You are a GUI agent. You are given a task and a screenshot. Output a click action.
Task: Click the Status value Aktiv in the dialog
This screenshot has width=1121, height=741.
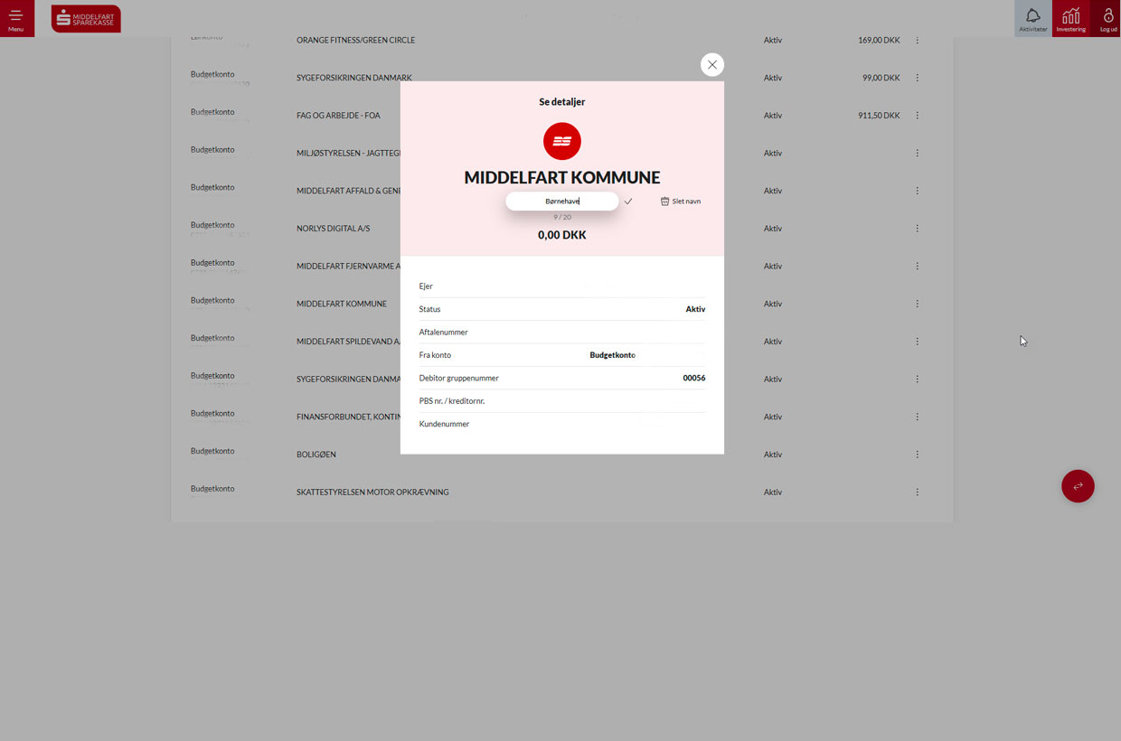coord(695,309)
